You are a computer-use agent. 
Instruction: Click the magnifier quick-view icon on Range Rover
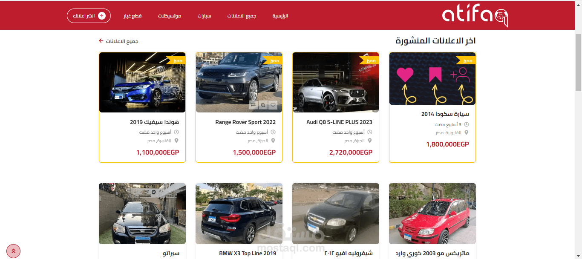tap(263, 105)
